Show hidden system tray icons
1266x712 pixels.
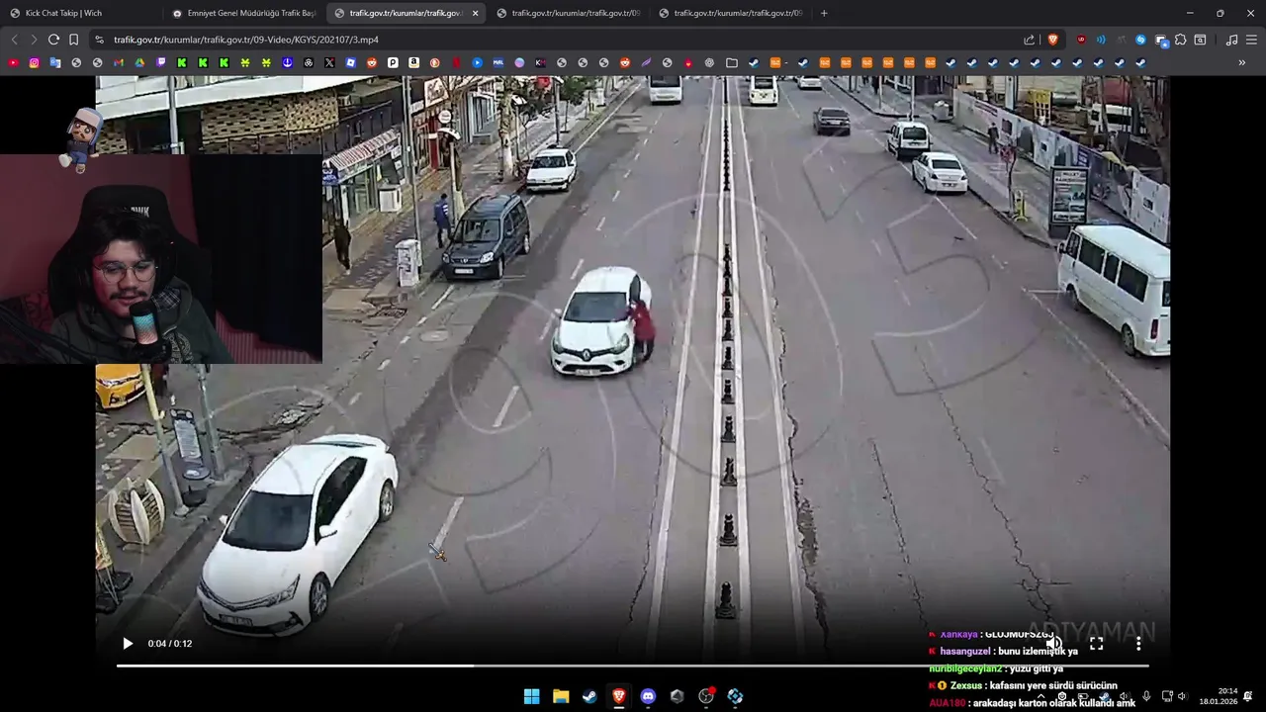click(x=1040, y=696)
